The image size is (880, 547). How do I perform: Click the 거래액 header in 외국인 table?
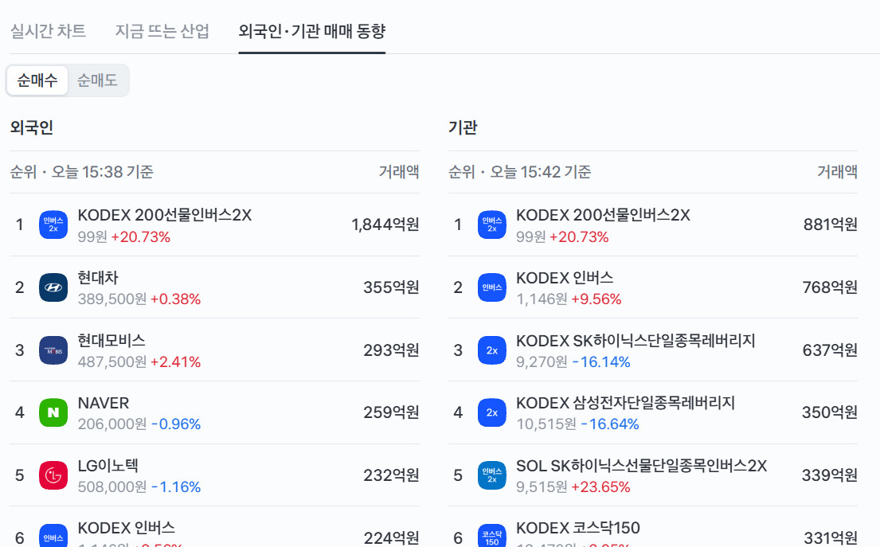pos(399,172)
